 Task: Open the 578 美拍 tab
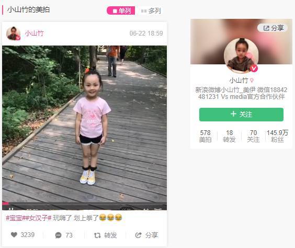pyautogui.click(x=205, y=136)
